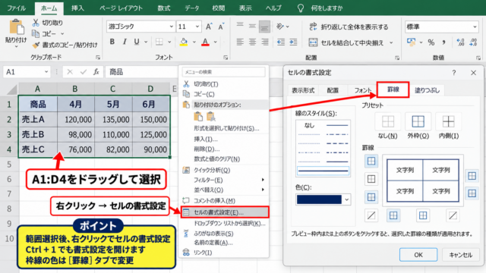
Task: Click the Fill Color bucket icon
Action: pyautogui.click(x=184, y=42)
